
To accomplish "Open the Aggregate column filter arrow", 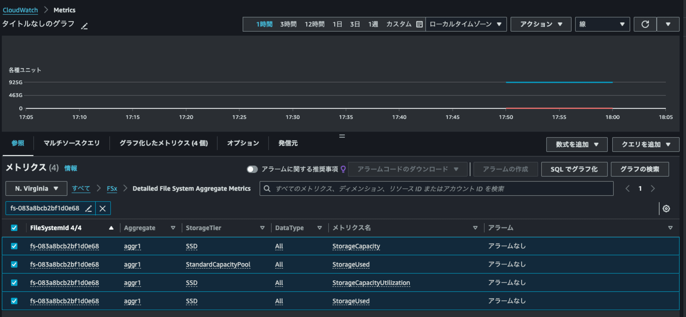I will point(173,228).
